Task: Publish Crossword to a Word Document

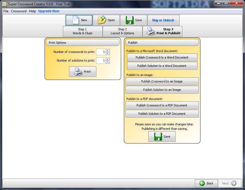Action: click(162, 57)
